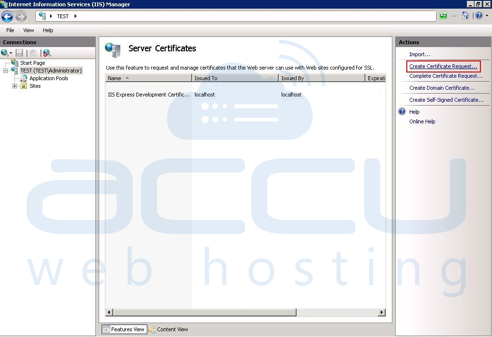Viewport: 492px width, 337px height.
Task: Click TEST in the address breadcrumb
Action: click(63, 16)
